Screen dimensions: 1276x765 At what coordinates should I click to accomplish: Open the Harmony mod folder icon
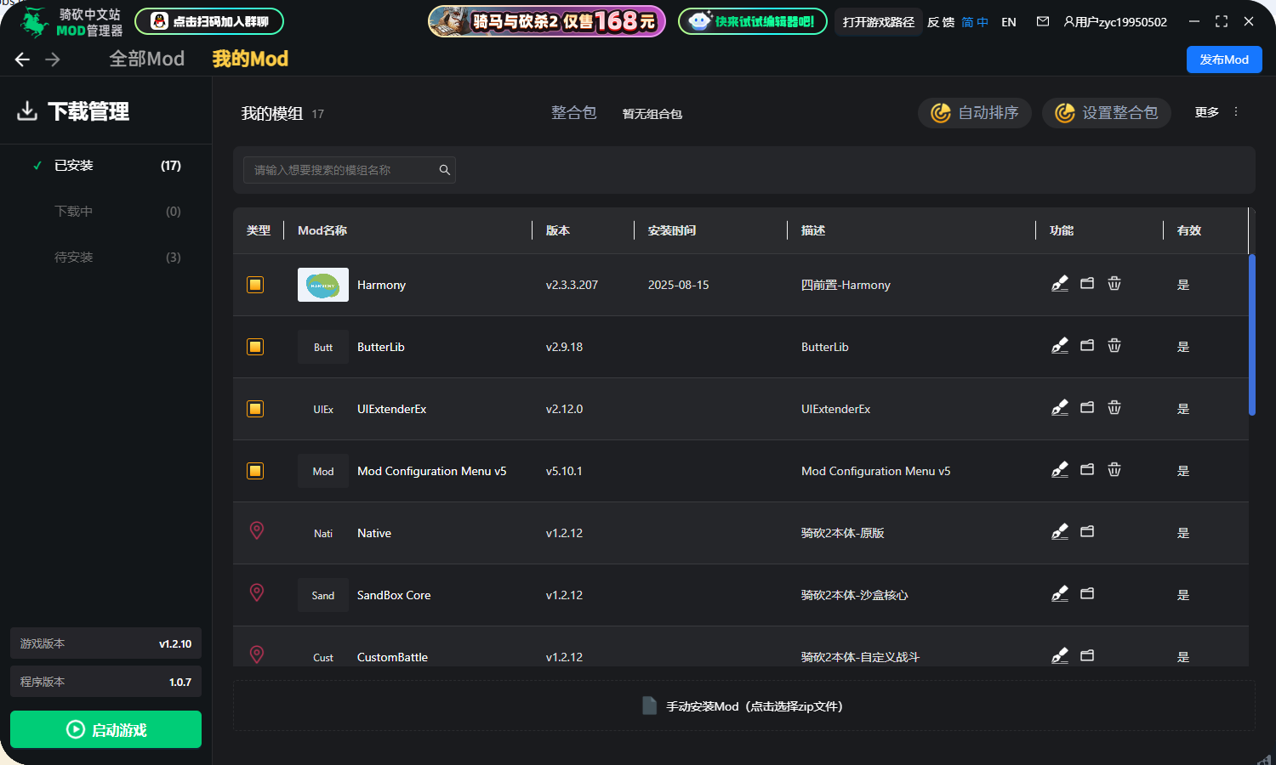point(1087,283)
